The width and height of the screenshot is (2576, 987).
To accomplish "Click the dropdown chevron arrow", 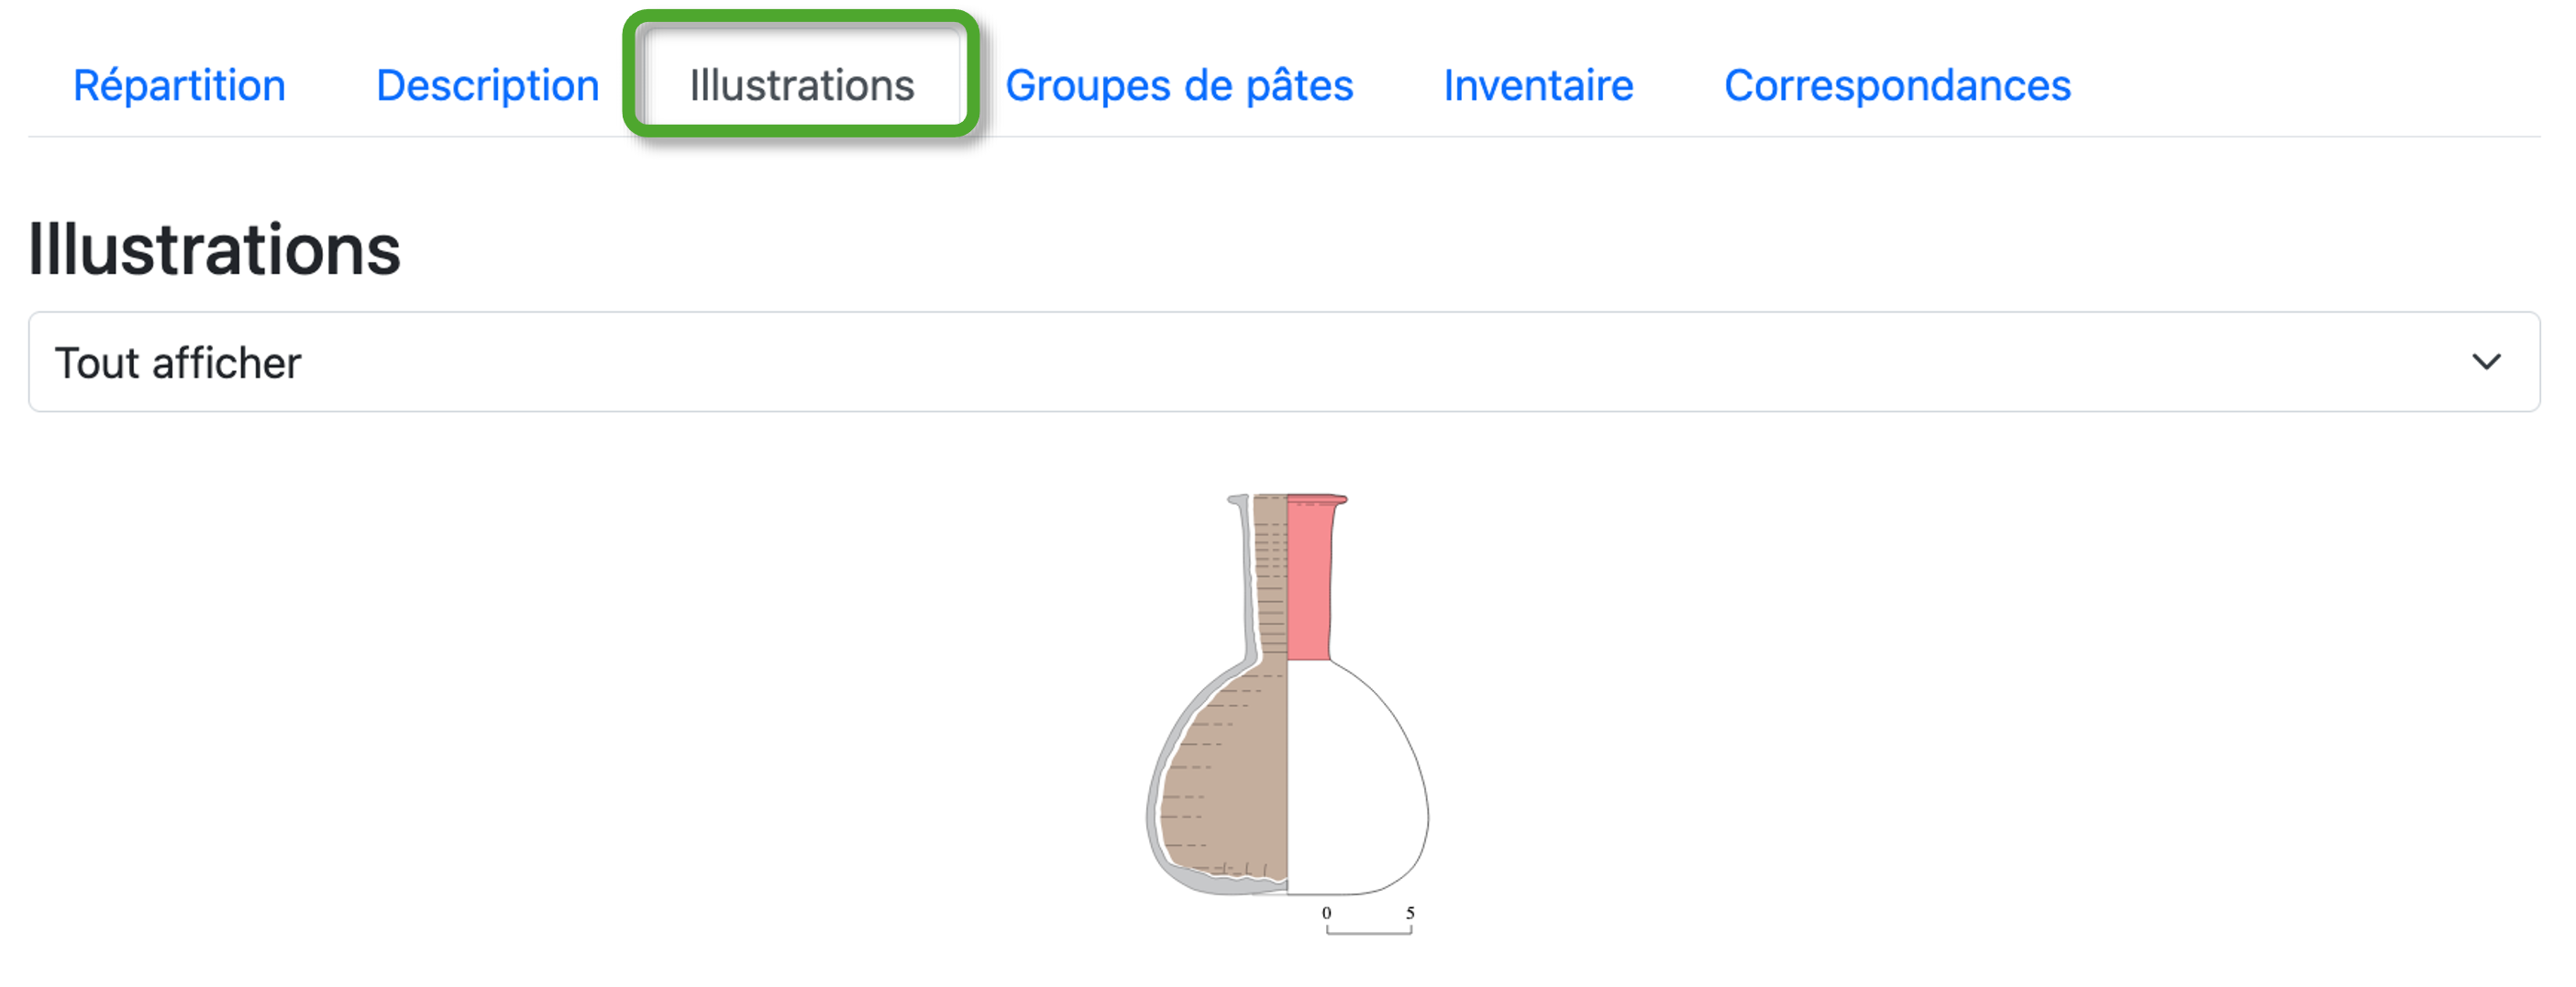I will click(x=2486, y=362).
